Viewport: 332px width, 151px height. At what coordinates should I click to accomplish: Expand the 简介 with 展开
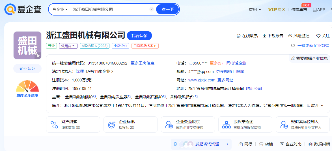click(x=317, y=105)
